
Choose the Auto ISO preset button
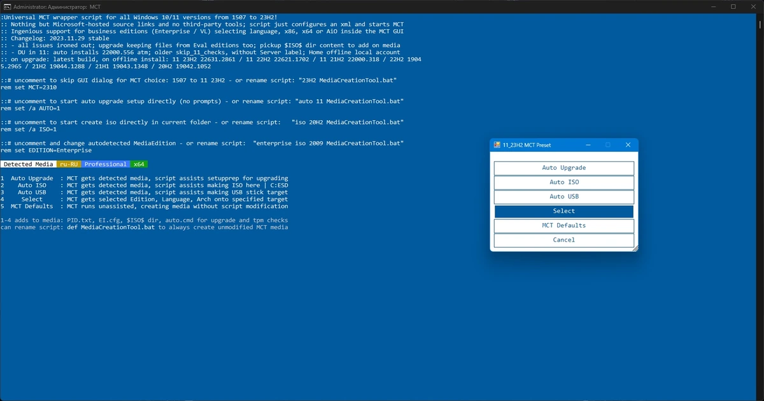tap(563, 182)
